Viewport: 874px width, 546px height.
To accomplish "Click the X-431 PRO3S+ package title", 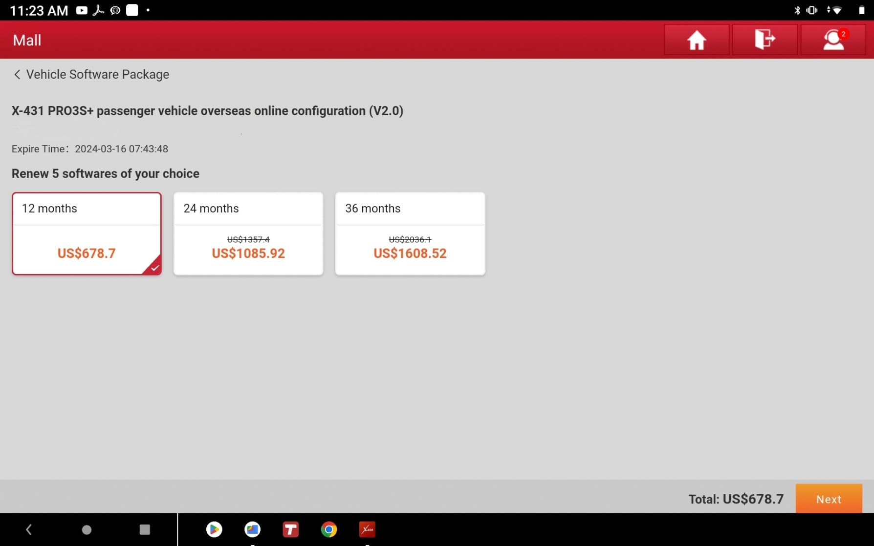I will click(x=207, y=111).
